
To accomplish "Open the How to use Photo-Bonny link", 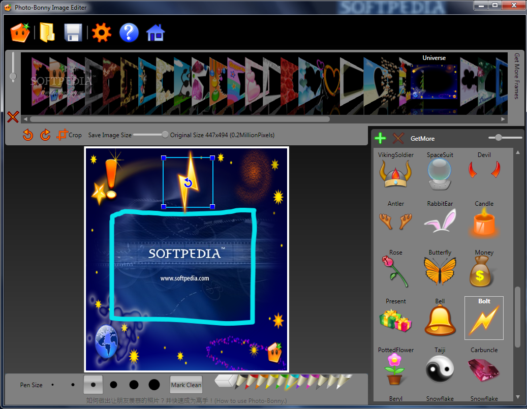I will (x=187, y=400).
